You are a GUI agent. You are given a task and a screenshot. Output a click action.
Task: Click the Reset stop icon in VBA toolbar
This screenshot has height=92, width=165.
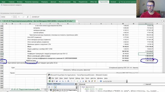click(83, 81)
